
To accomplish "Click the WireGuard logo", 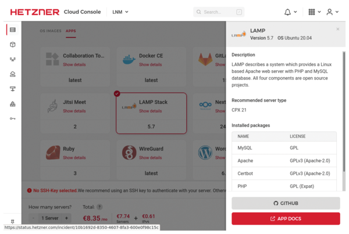I will (x=129, y=153).
